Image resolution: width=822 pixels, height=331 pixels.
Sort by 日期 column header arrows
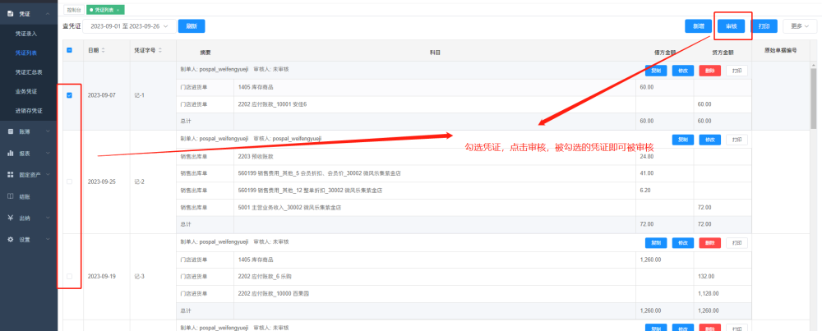[x=104, y=50]
